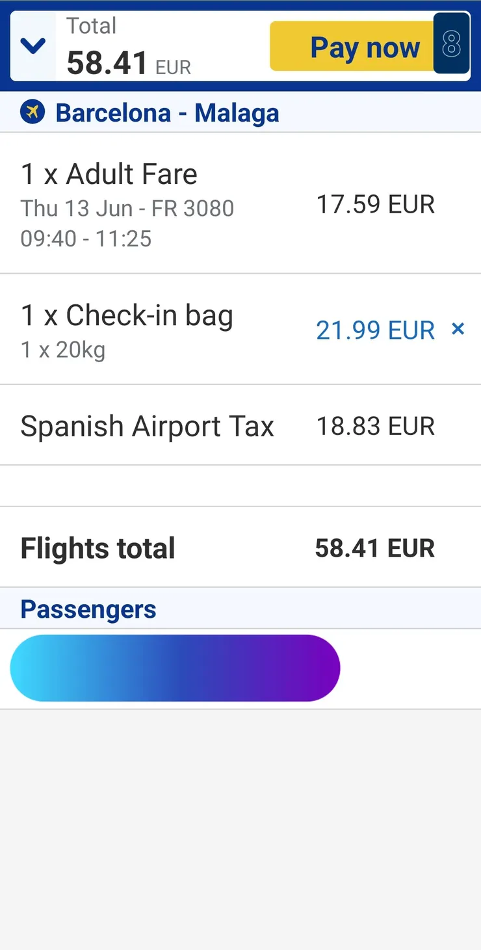Select the Spanish Airport Tax row
The image size is (481, 950).
pos(148,427)
